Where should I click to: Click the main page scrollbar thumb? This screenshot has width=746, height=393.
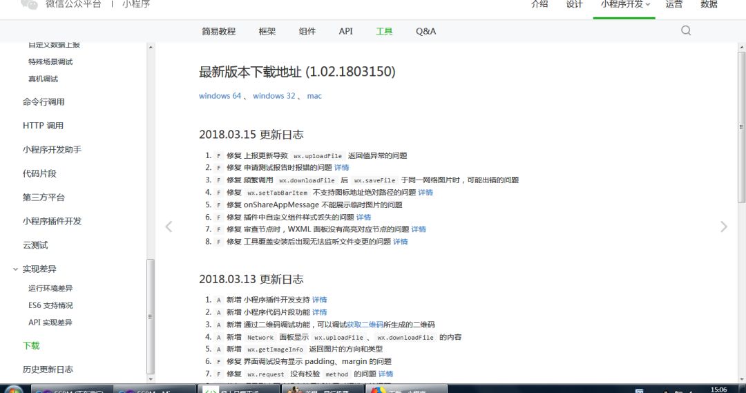click(x=741, y=127)
